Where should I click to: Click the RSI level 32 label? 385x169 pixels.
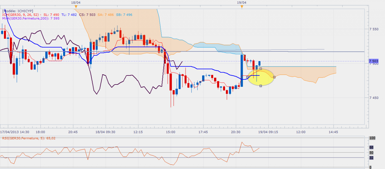point(371,158)
